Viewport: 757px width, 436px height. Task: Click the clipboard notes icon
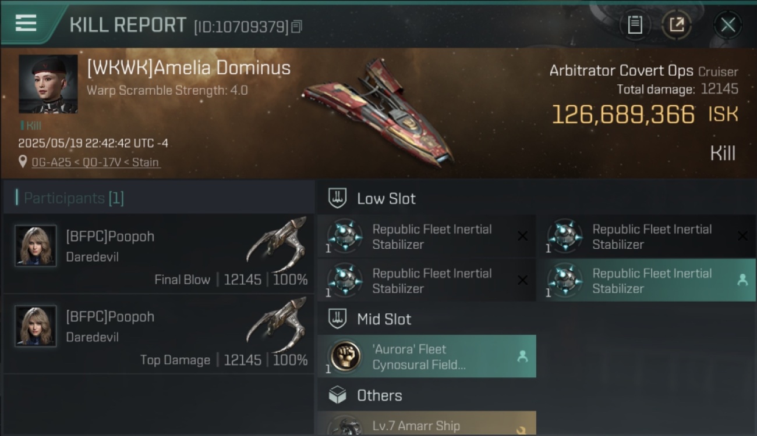coord(635,25)
